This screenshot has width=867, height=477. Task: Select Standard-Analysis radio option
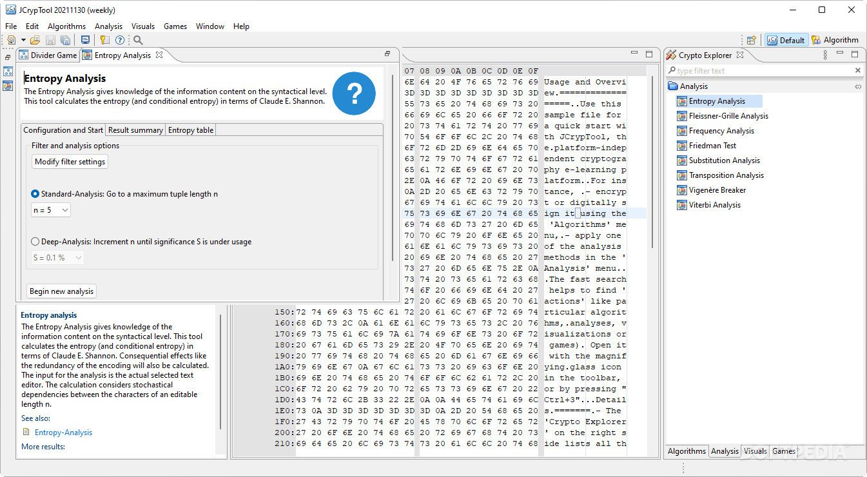pyautogui.click(x=35, y=194)
